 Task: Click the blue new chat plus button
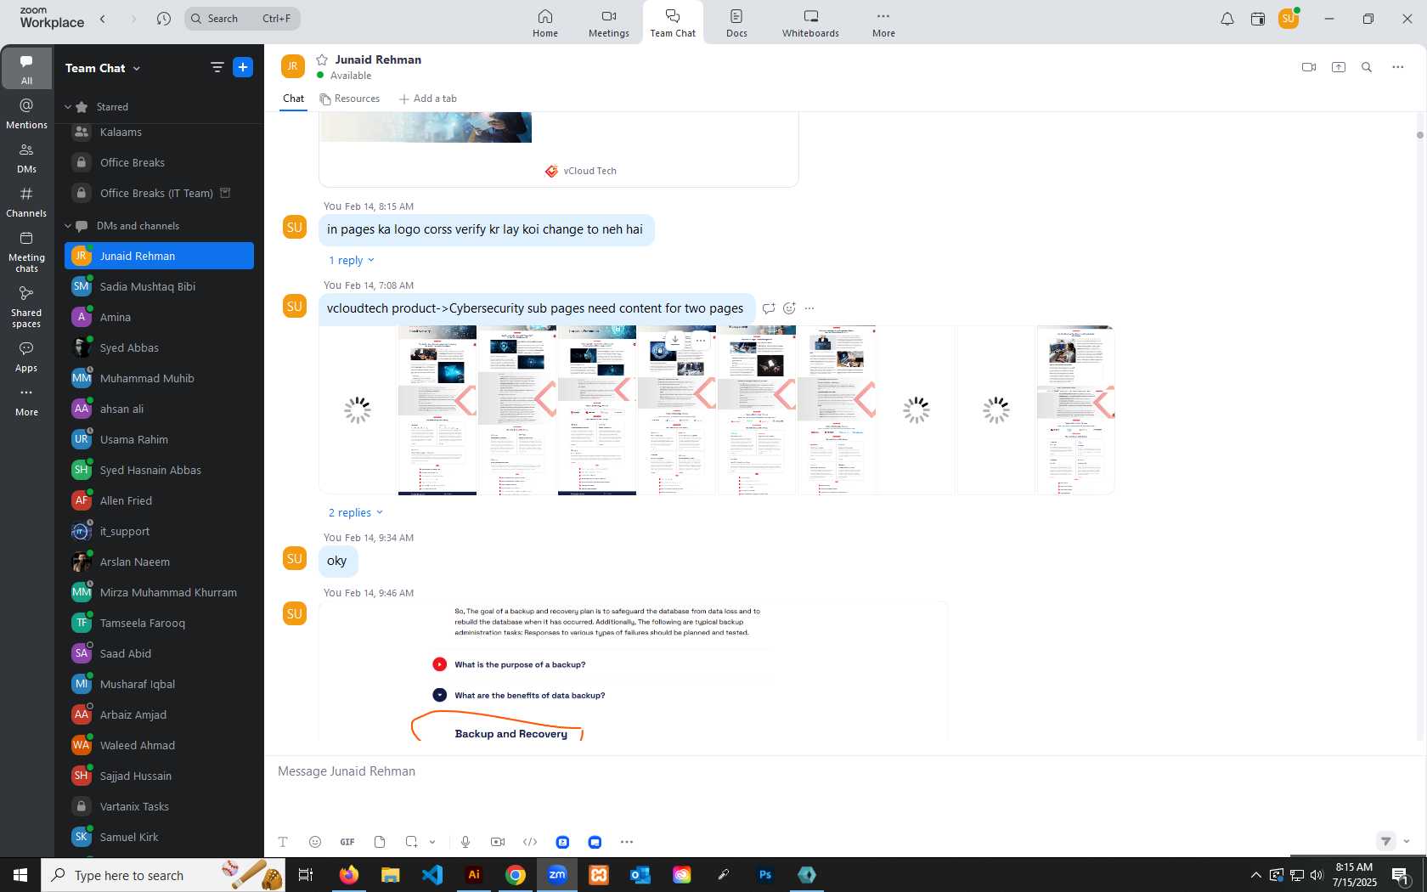(x=243, y=67)
